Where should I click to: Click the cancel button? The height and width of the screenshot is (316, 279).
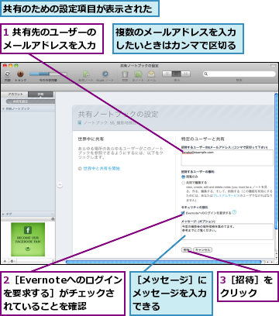pyautogui.click(x=203, y=249)
